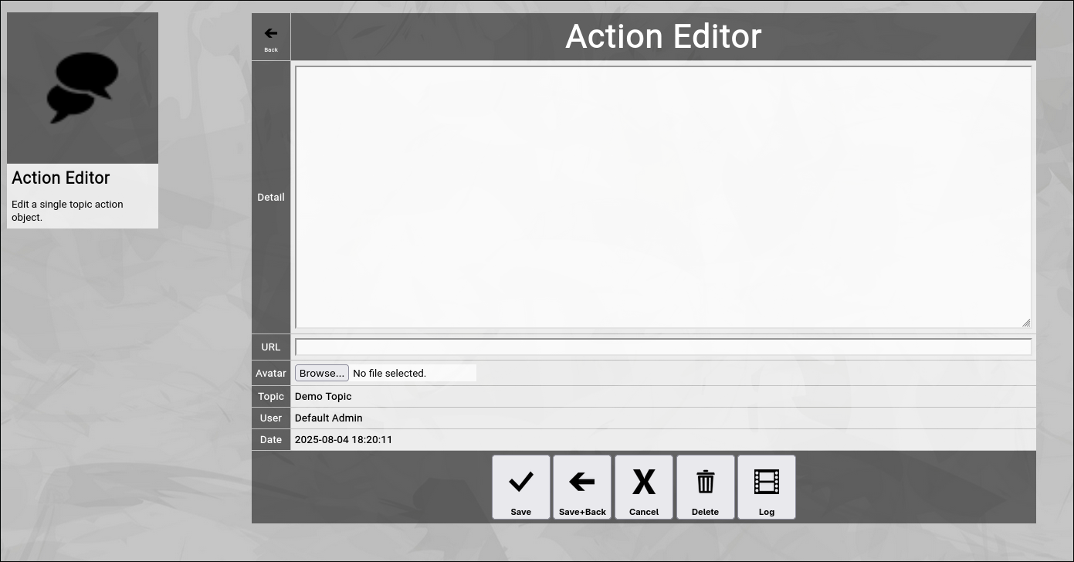Viewport: 1074px width, 562px height.
Task: Click the Save checkmark button
Action: 521,487
